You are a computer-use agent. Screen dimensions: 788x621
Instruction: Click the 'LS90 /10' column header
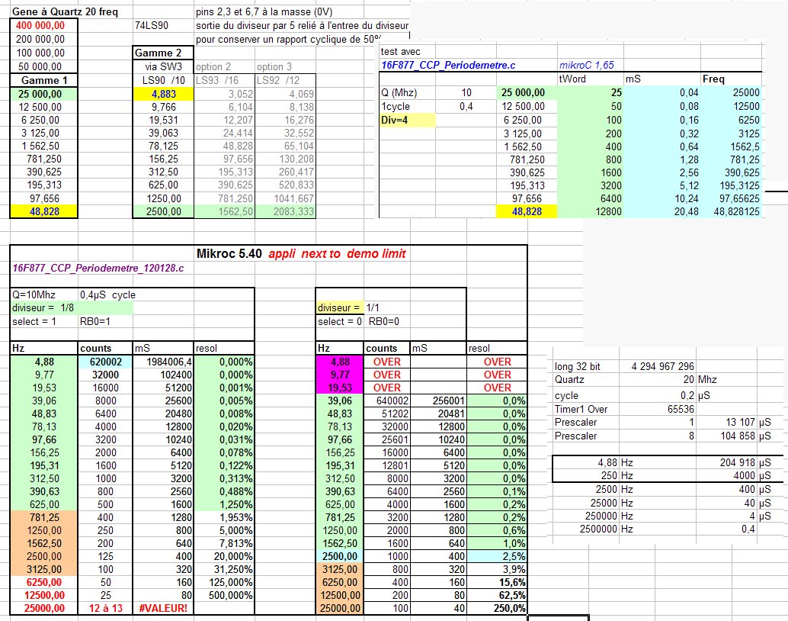click(163, 80)
